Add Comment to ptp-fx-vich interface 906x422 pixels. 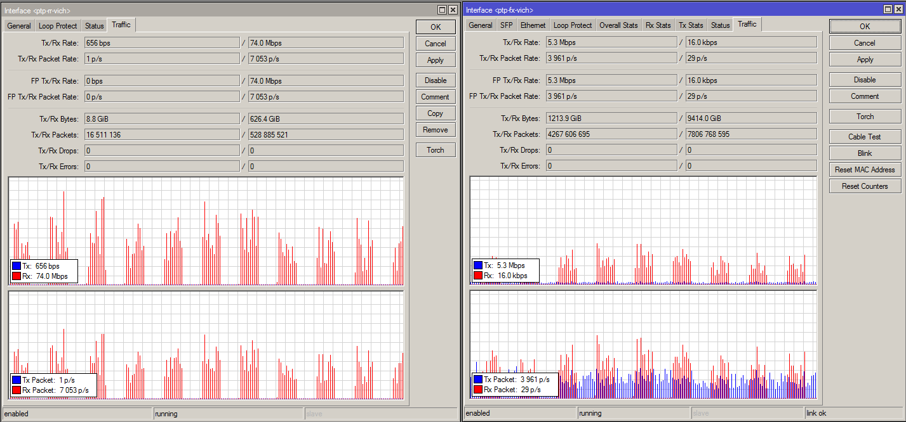tap(865, 96)
